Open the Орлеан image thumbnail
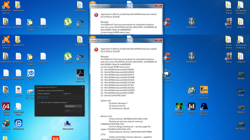Screen dimensions: 250x140 (241, 74)
